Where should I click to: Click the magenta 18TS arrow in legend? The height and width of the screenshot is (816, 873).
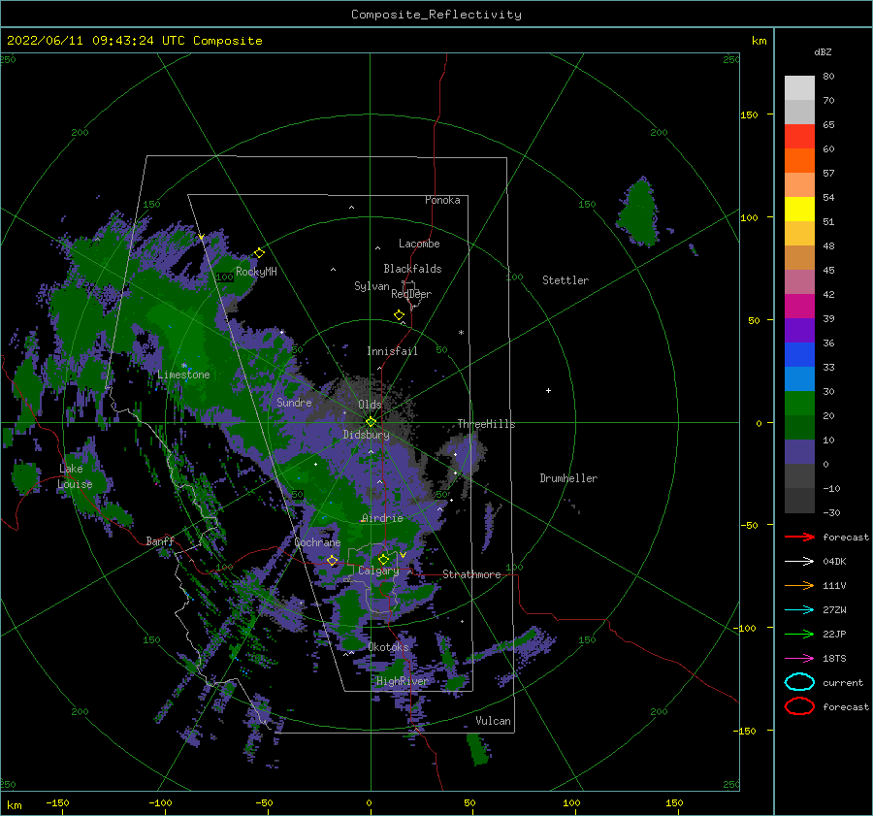tap(799, 659)
